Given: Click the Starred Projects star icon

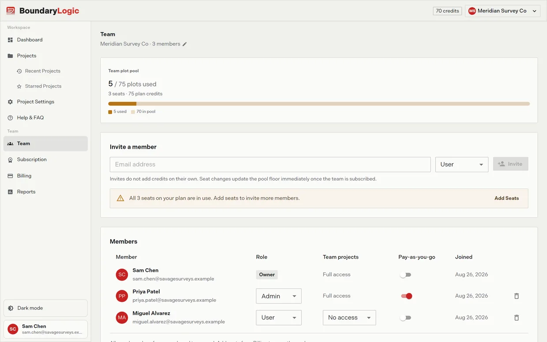Looking at the screenshot, I should [19, 86].
